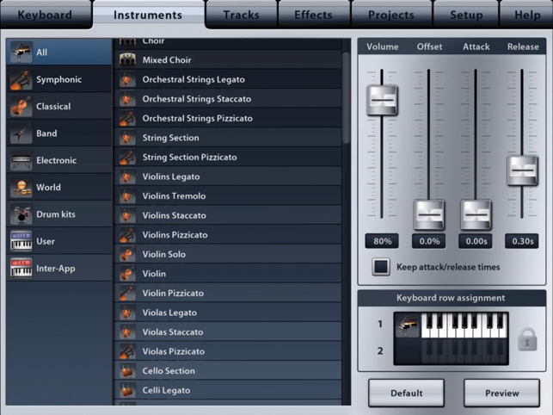Click the Attack slider handle
The height and width of the screenshot is (415, 553).
[x=476, y=214]
